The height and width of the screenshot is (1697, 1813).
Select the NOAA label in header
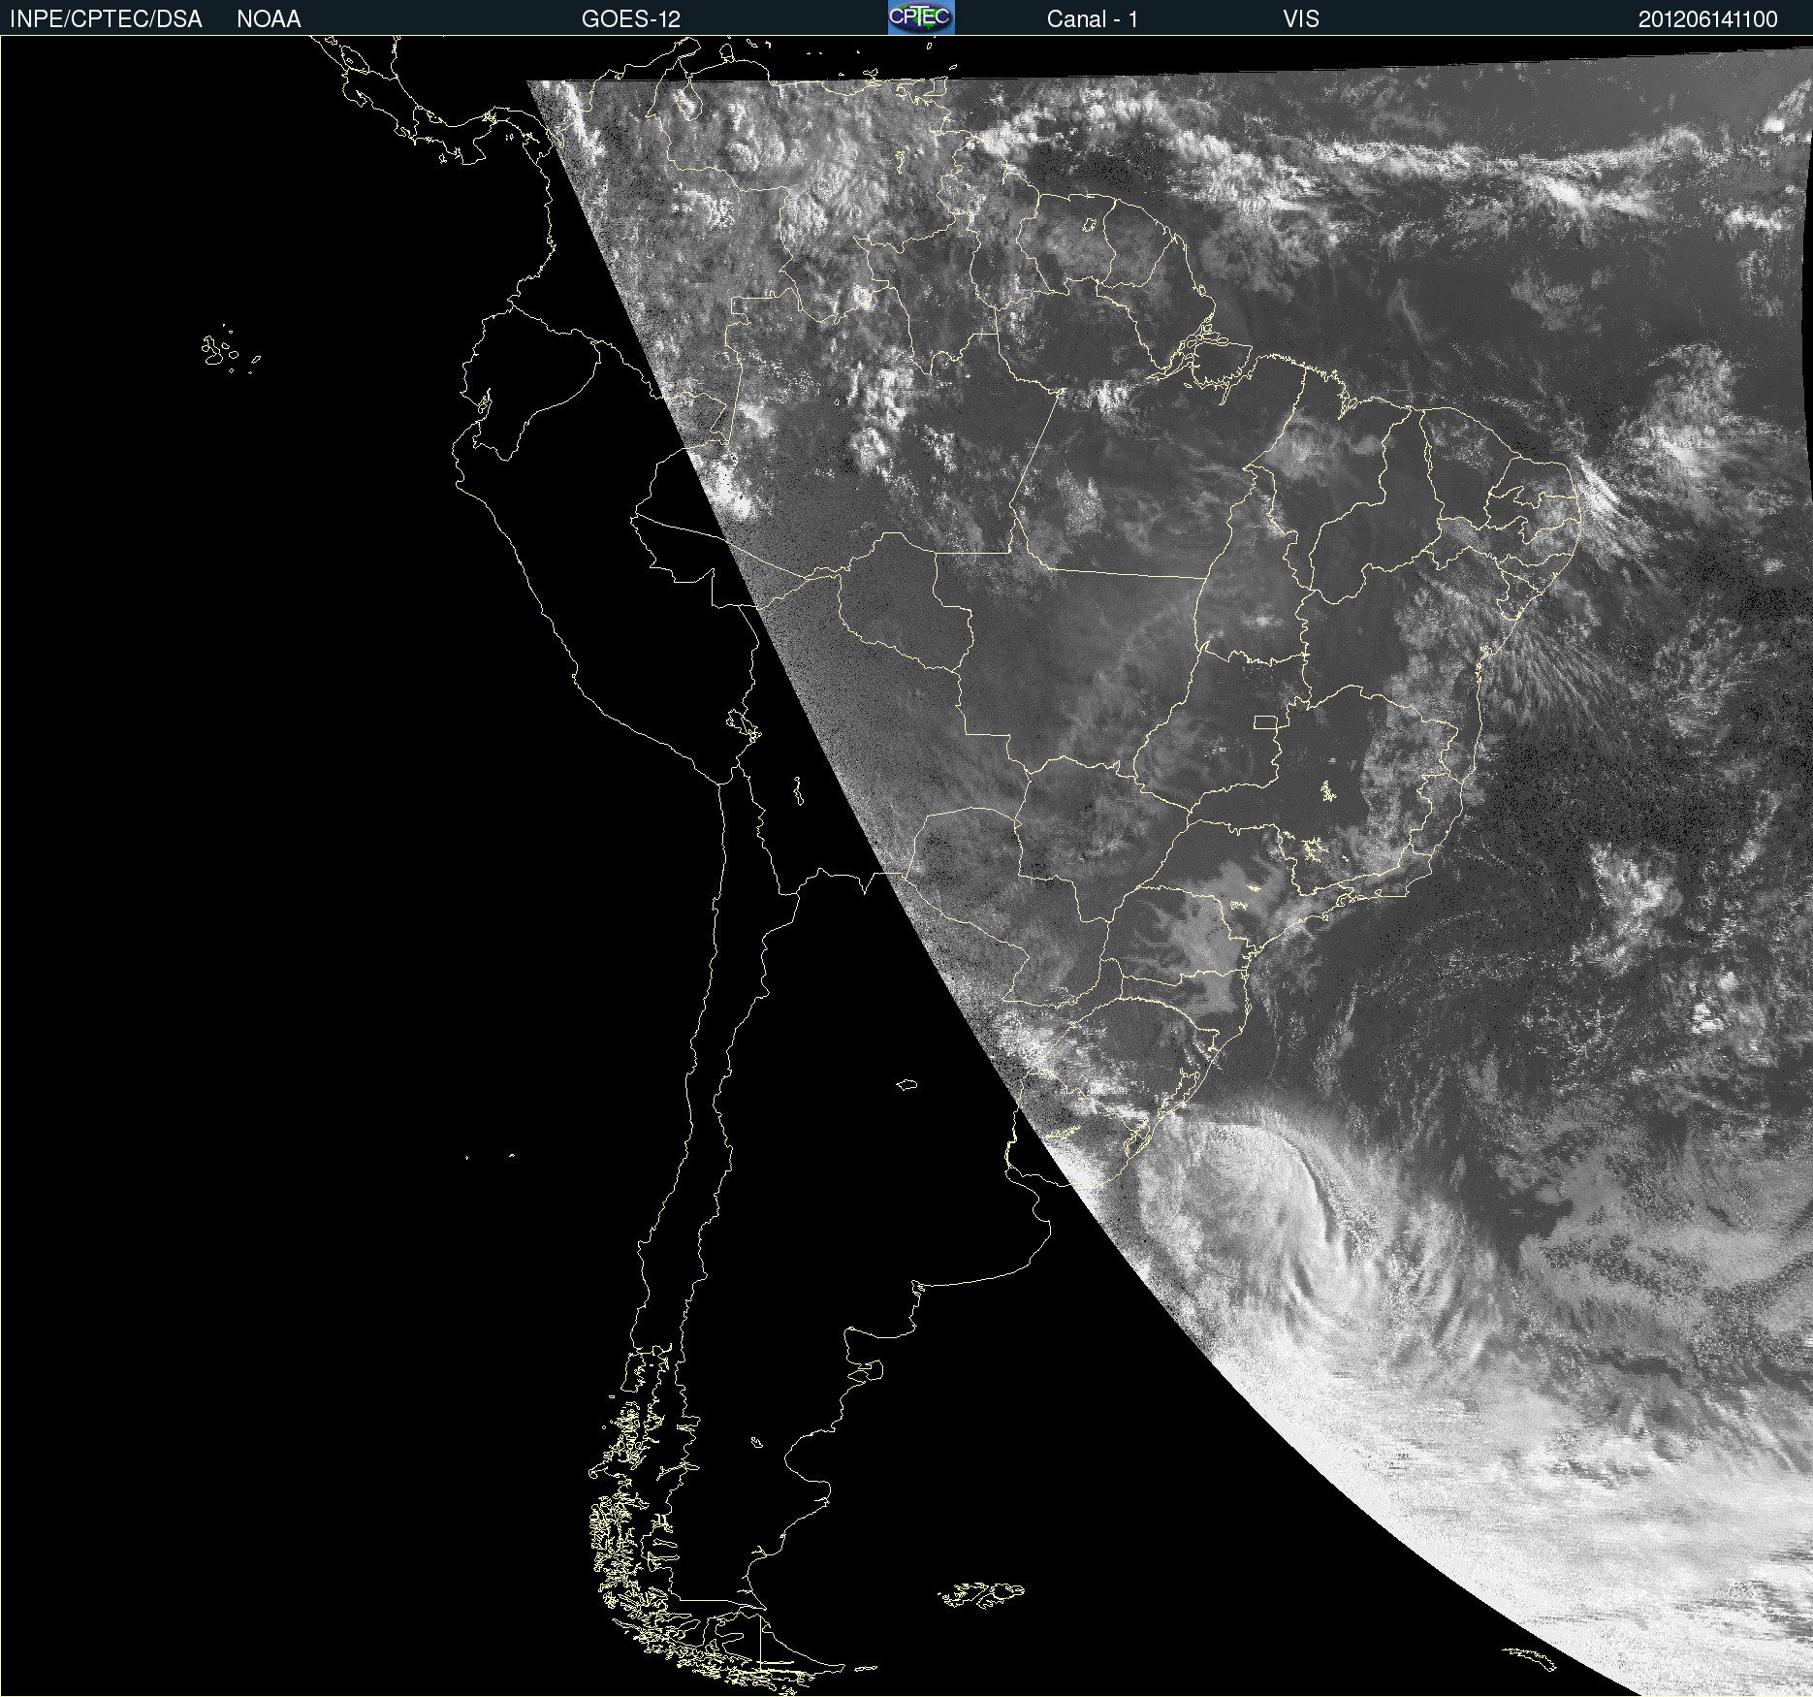pyautogui.click(x=269, y=19)
